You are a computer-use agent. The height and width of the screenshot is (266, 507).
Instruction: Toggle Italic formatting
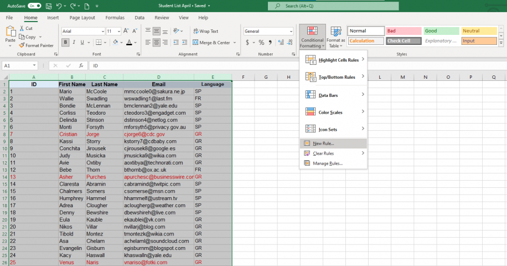tap(74, 42)
